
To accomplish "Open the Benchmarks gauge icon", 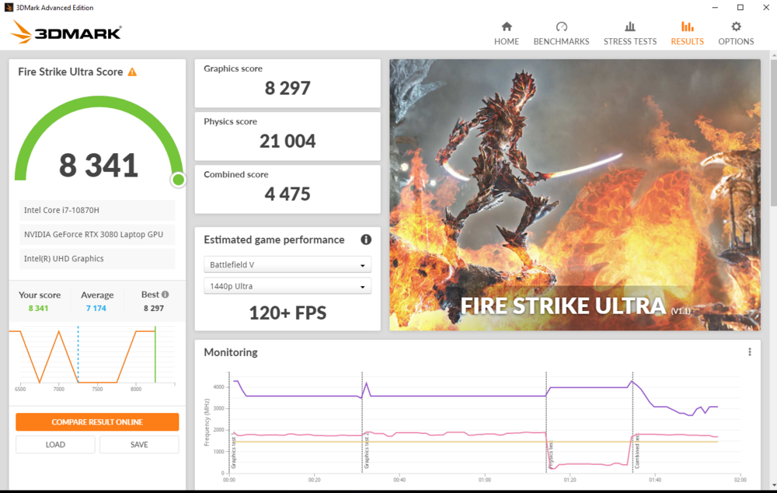I will (561, 27).
